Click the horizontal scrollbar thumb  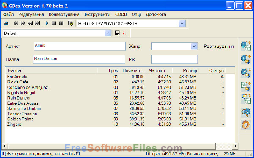(112, 146)
